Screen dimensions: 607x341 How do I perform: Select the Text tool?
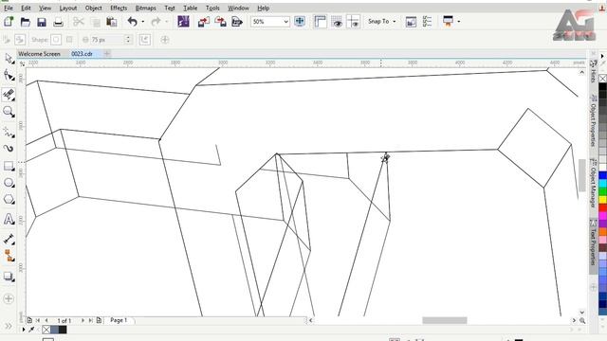(x=9, y=219)
